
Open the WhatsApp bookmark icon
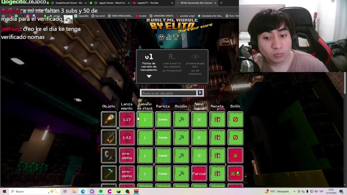pyautogui.click(x=16, y=16)
